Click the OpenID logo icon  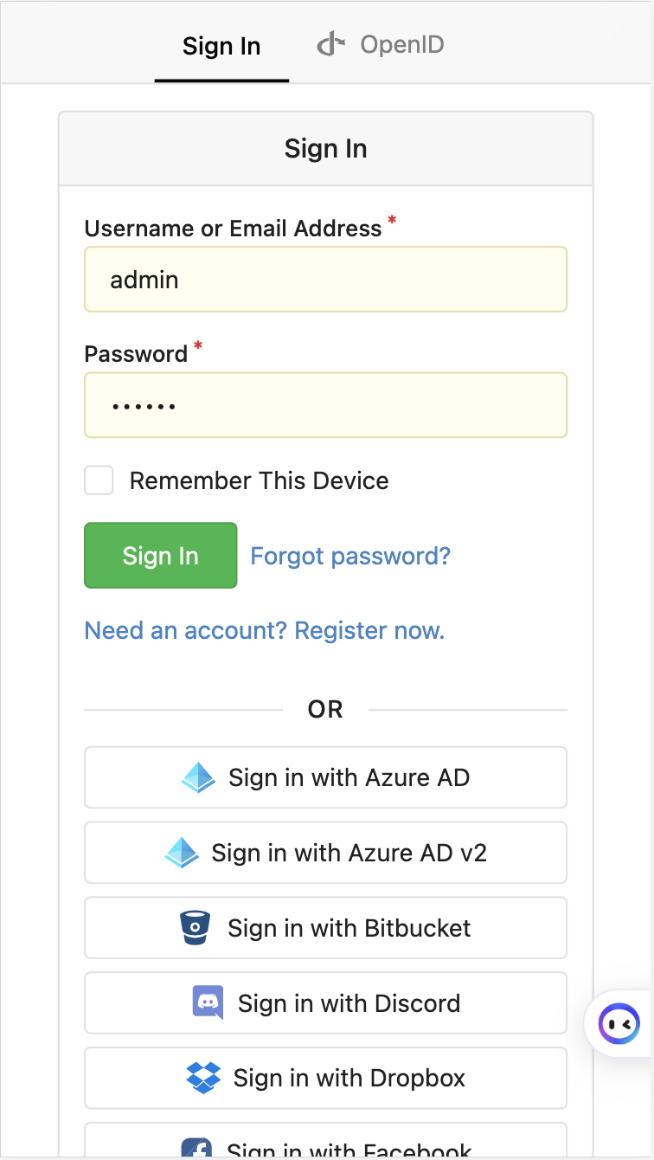(331, 43)
